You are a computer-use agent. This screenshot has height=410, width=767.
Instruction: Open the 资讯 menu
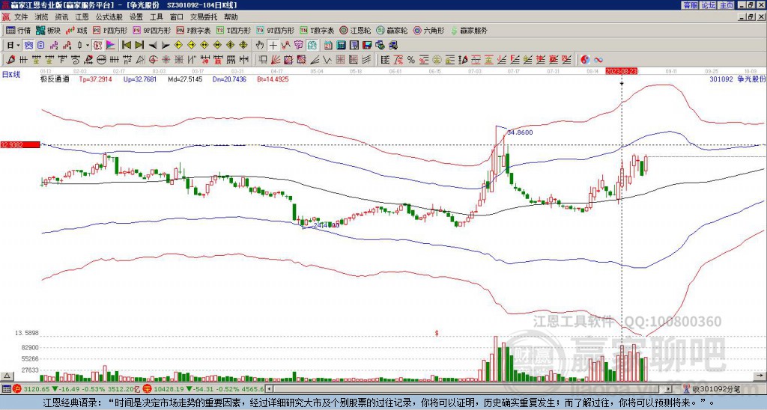click(61, 17)
